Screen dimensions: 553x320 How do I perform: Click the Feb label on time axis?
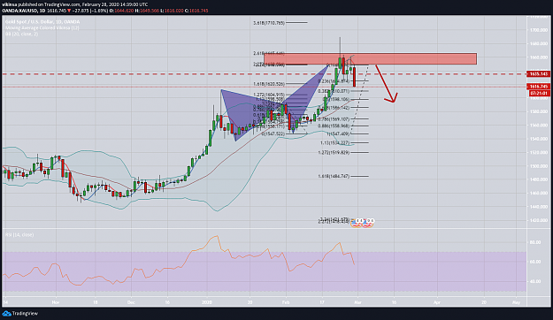pyautogui.click(x=286, y=302)
